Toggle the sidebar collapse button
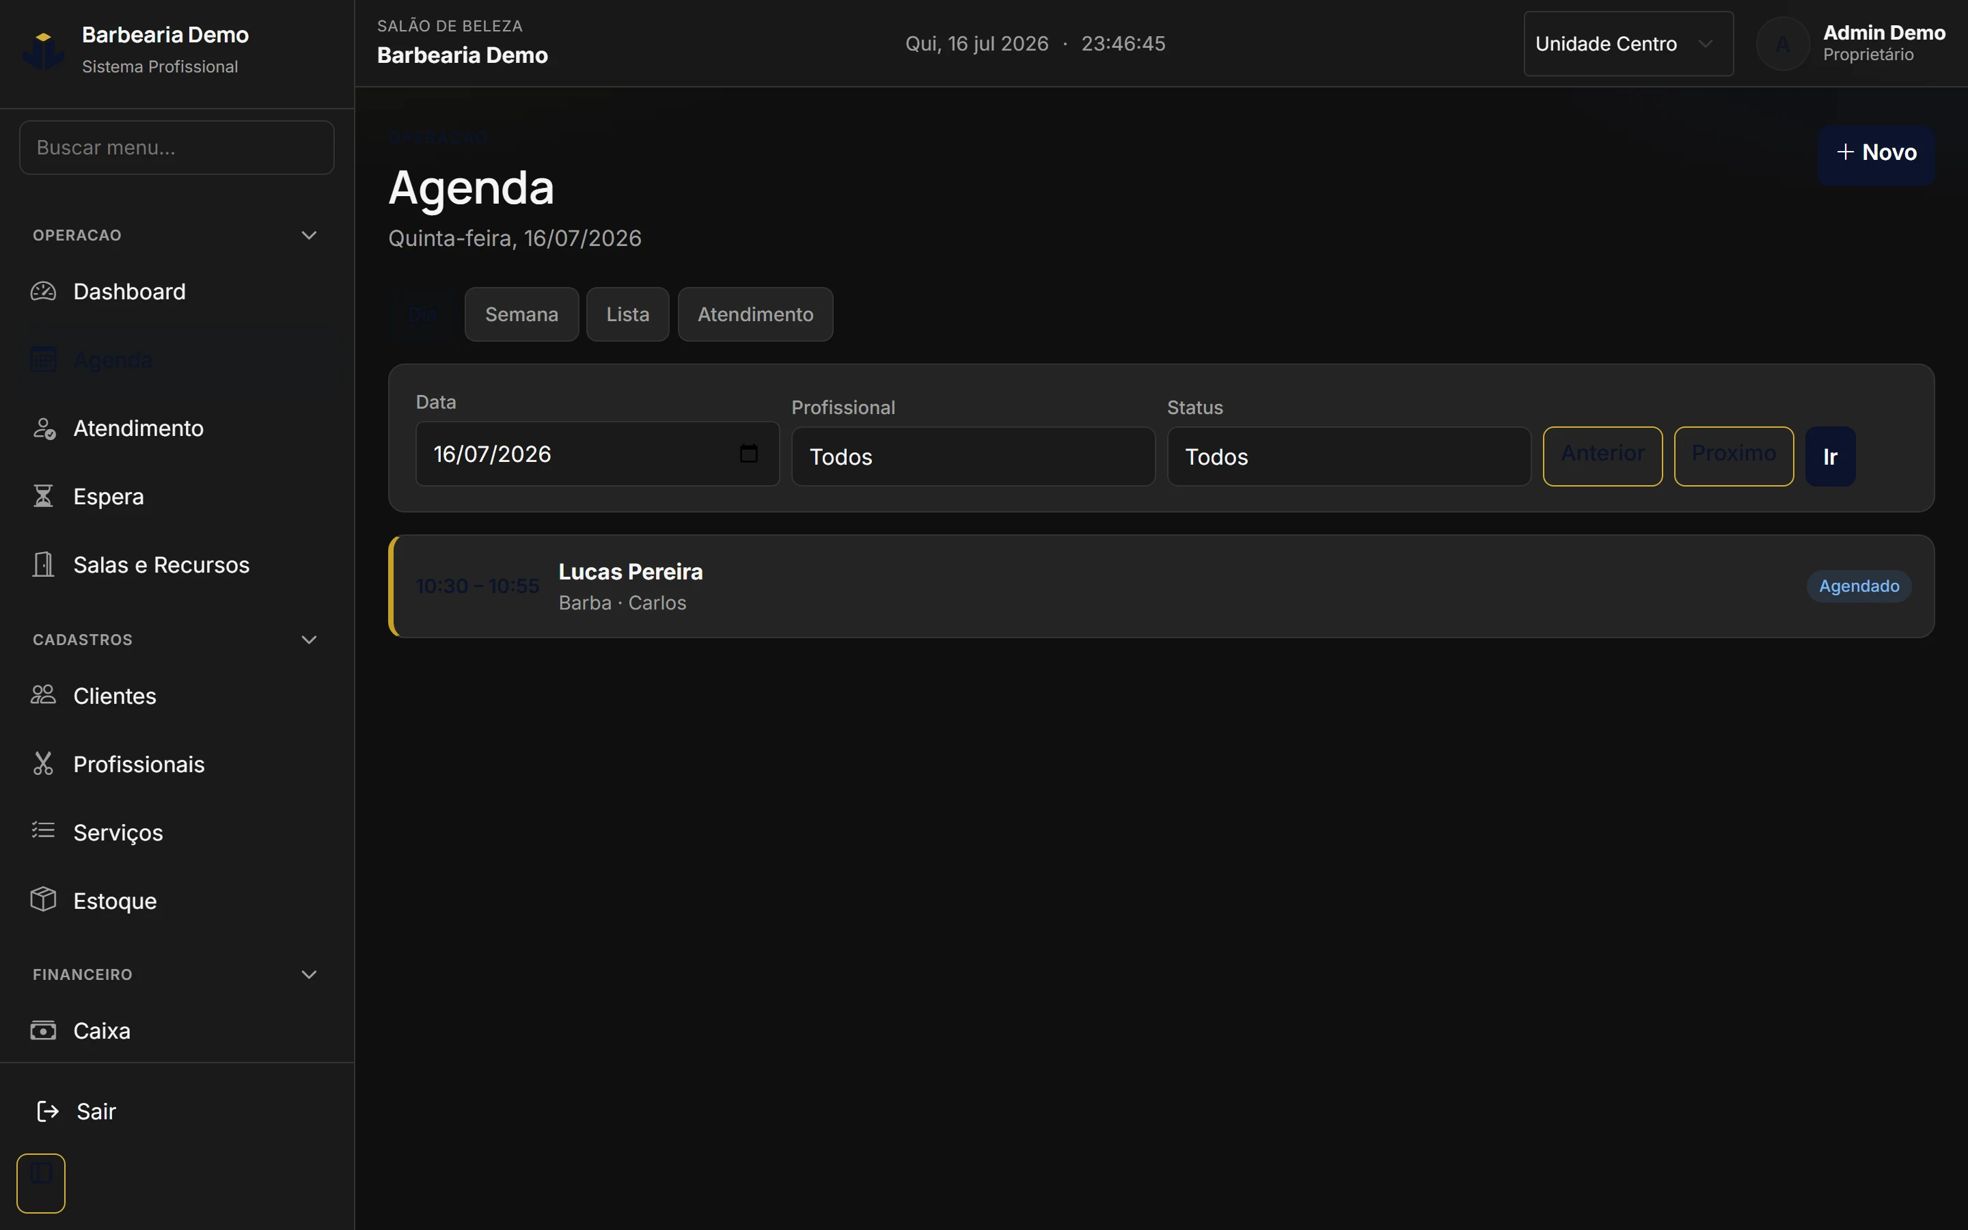Image resolution: width=1968 pixels, height=1230 pixels. 41,1183
